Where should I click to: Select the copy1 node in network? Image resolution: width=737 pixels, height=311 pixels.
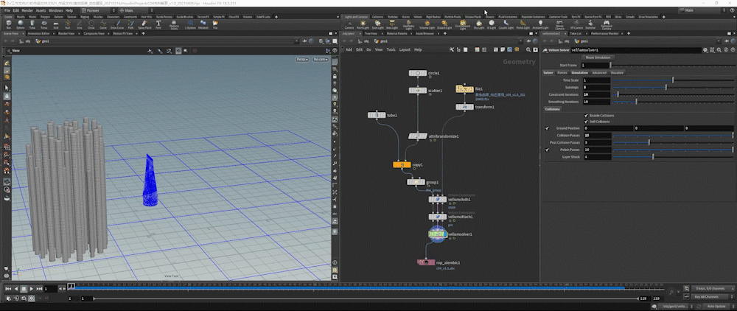[x=402, y=165]
